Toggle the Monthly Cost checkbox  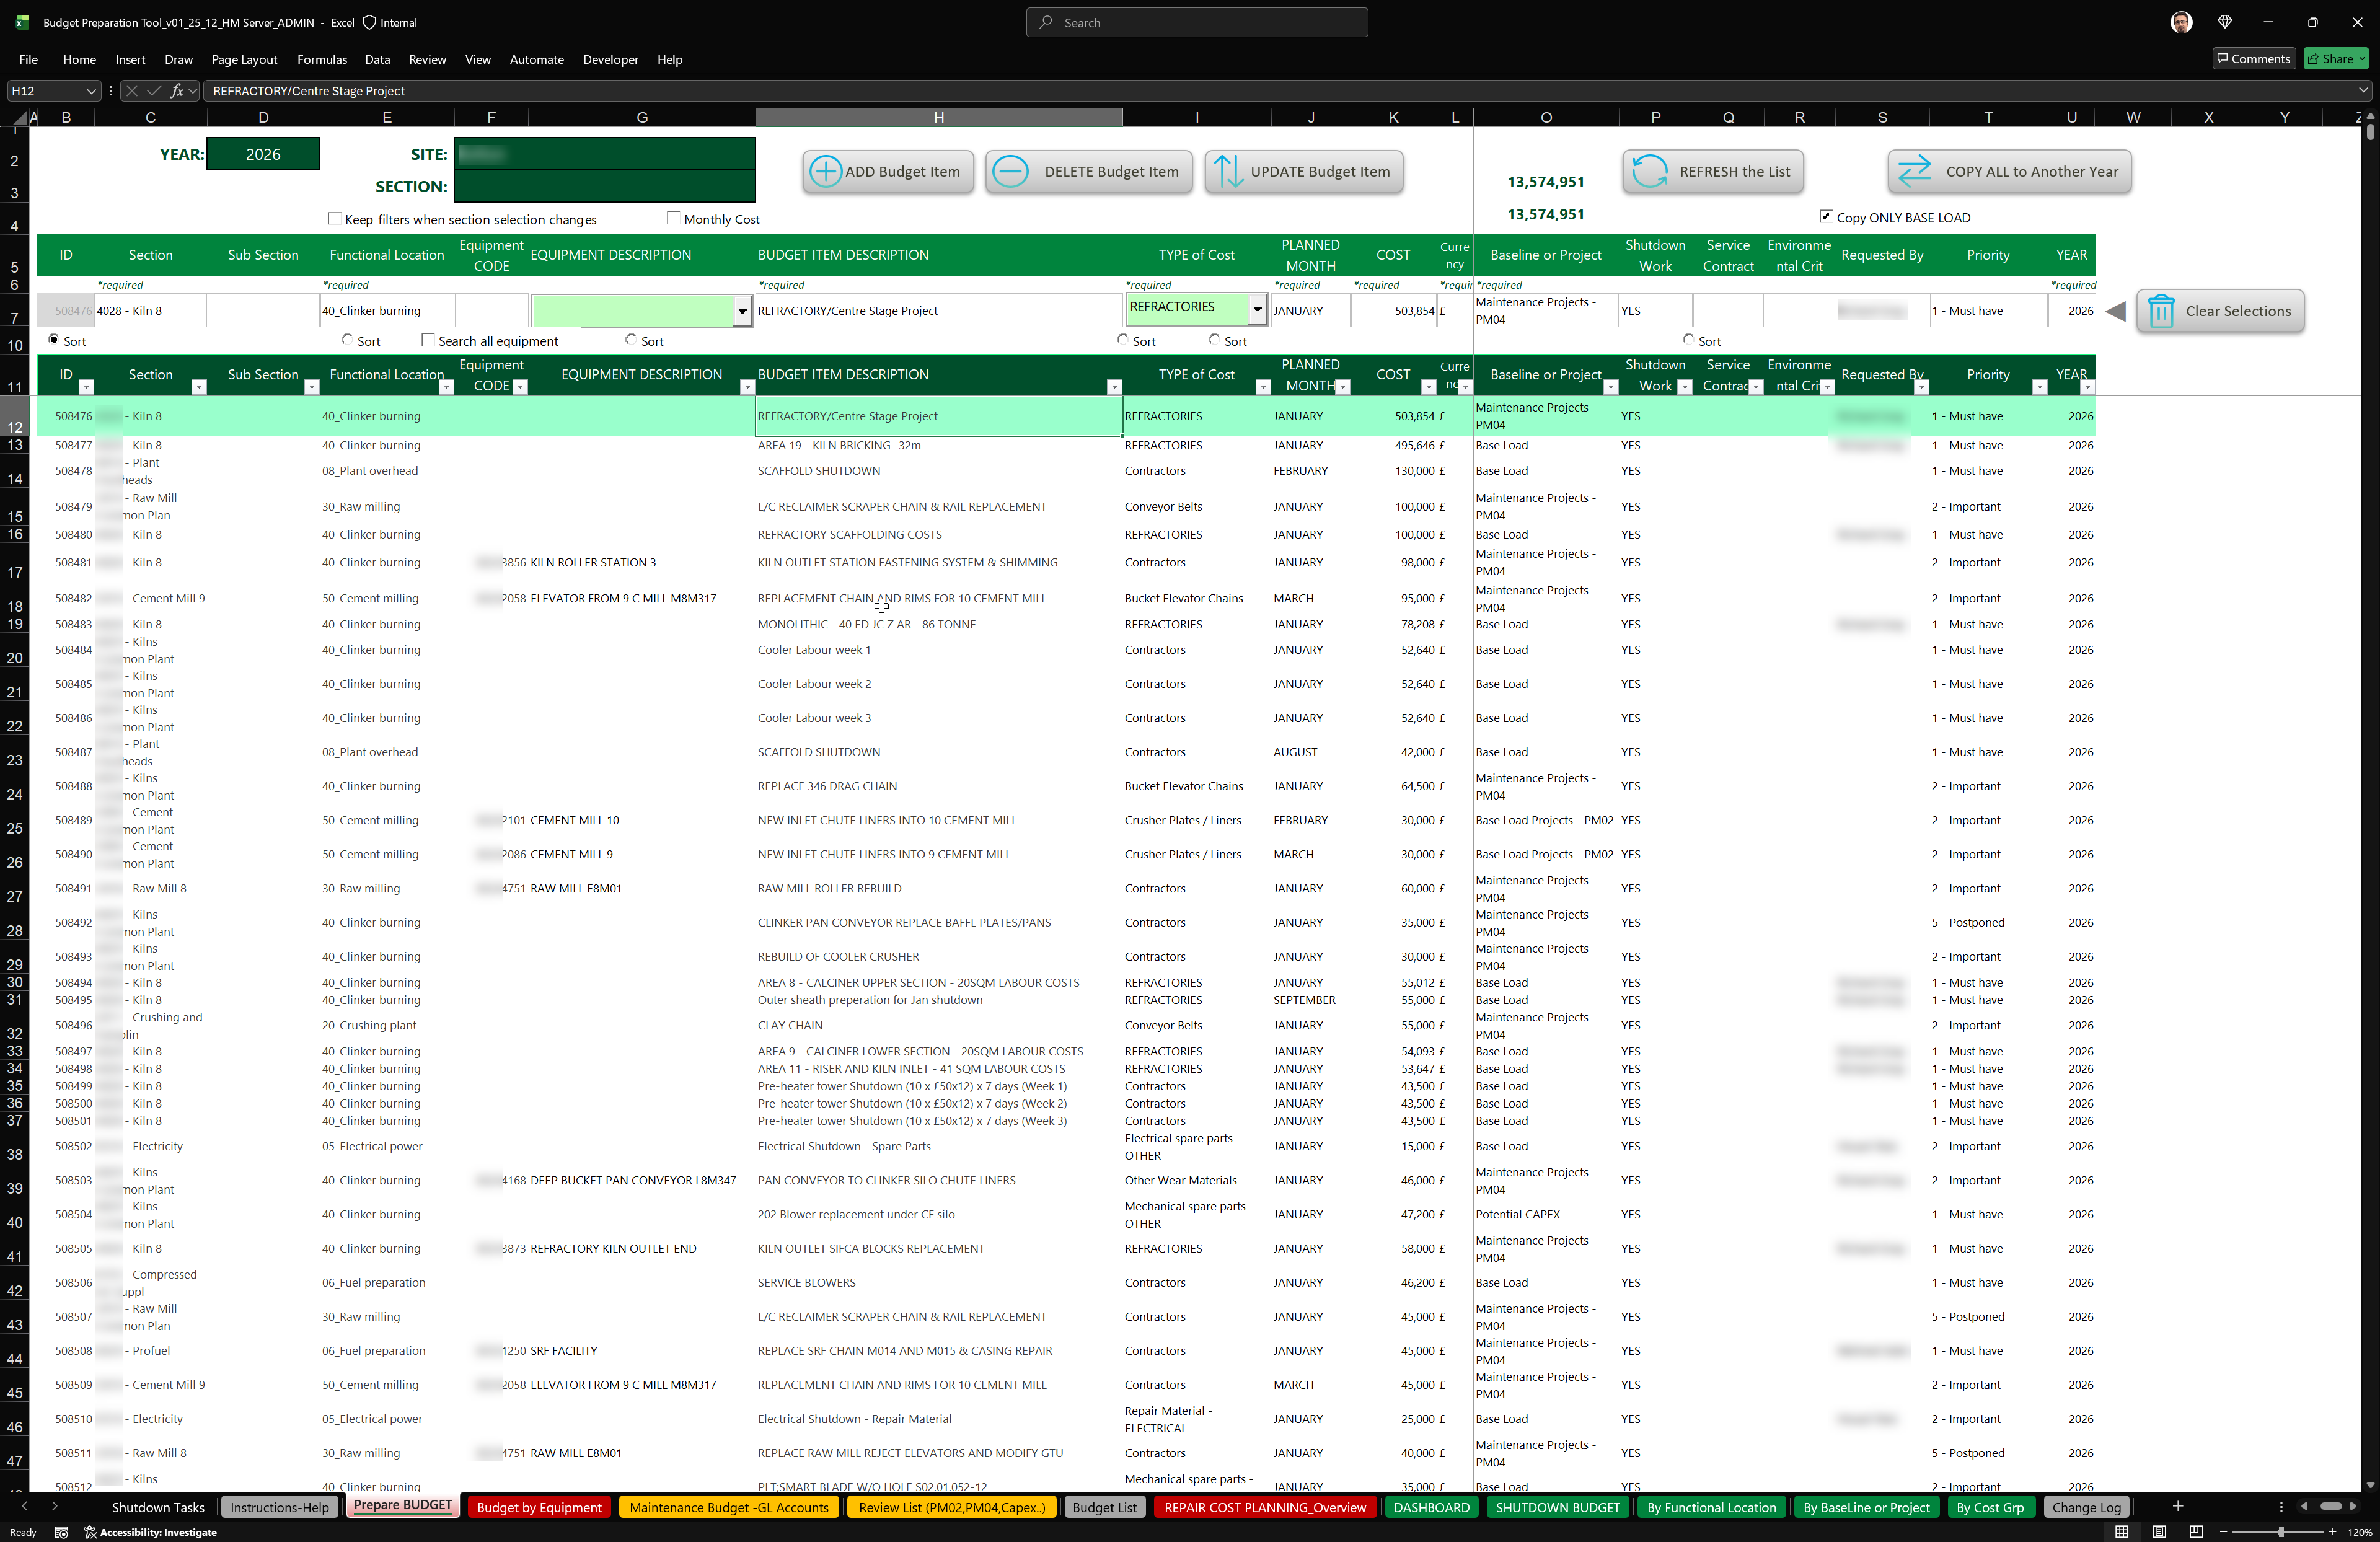[673, 218]
